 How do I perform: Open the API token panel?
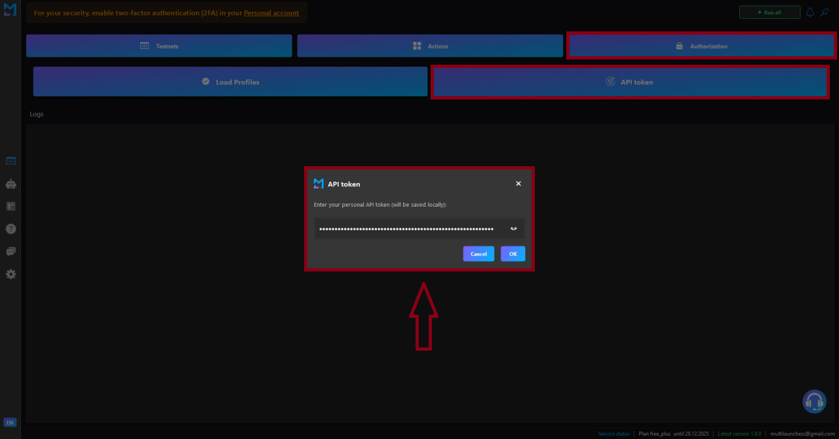tap(630, 81)
